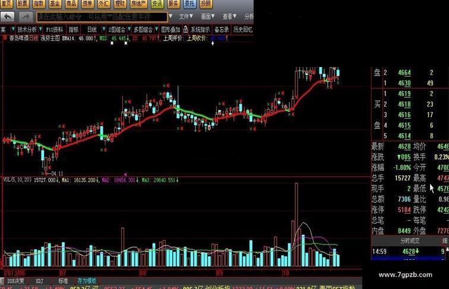Screen dimensions: 449x289
Task: Open the 理财 wealth management section
Action: (x=120, y=4)
